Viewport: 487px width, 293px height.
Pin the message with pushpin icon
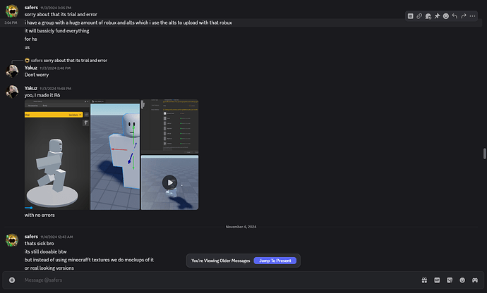tap(437, 16)
